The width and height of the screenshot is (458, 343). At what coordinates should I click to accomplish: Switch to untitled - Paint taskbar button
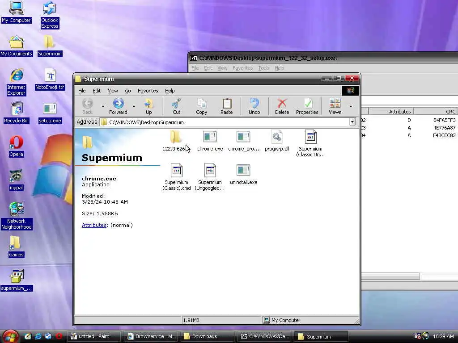(94, 336)
